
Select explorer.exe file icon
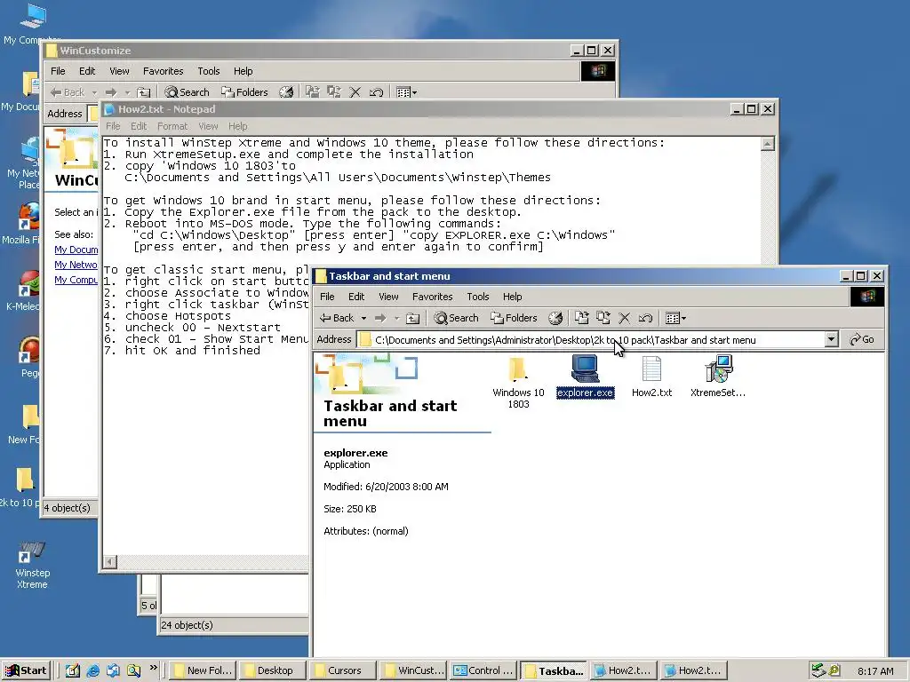(585, 369)
